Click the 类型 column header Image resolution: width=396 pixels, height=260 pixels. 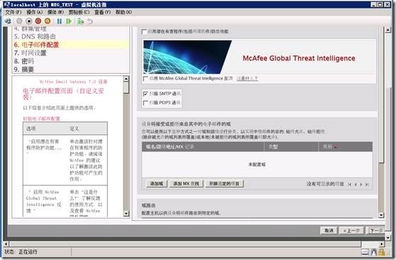291,146
